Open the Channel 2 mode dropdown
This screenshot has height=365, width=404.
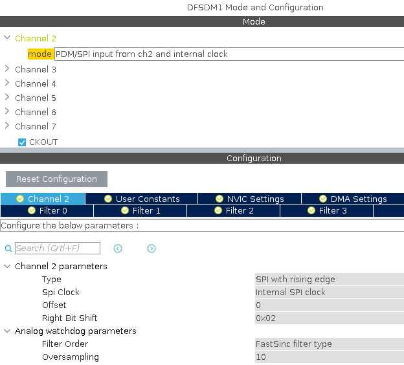point(229,54)
